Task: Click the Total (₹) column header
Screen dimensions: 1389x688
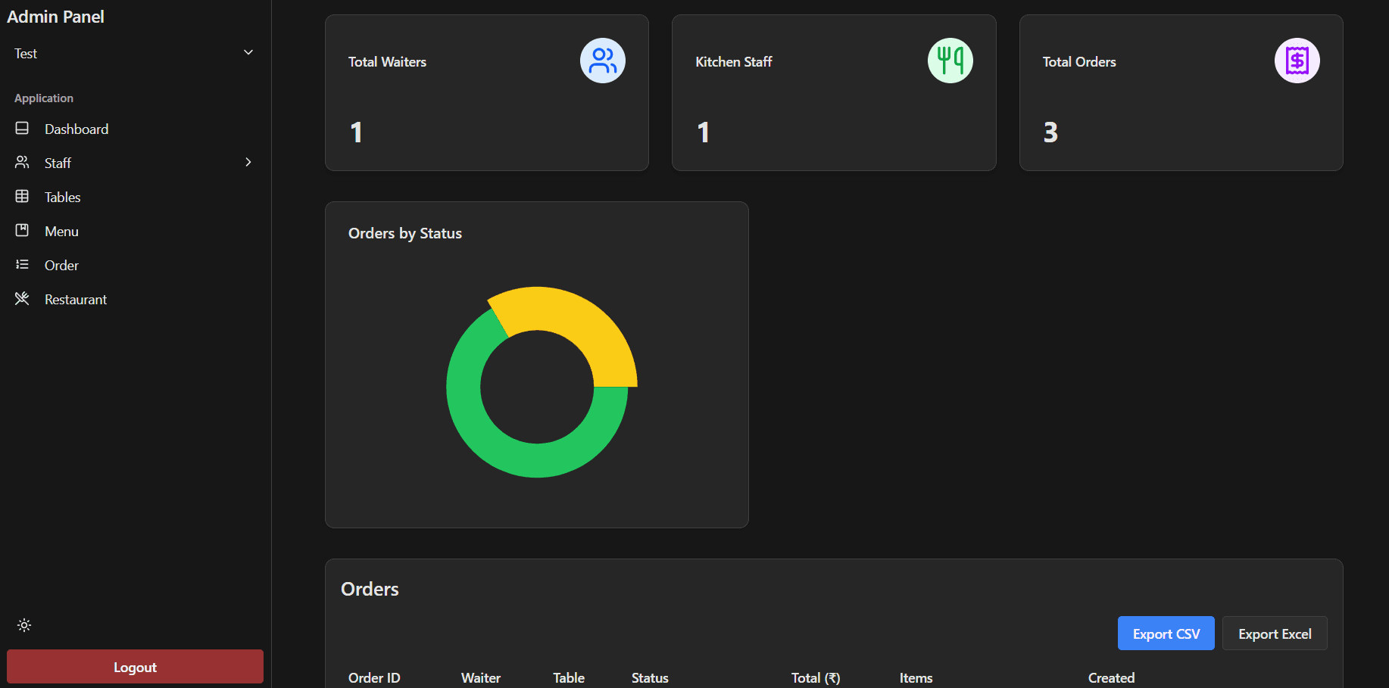Action: coord(816,678)
